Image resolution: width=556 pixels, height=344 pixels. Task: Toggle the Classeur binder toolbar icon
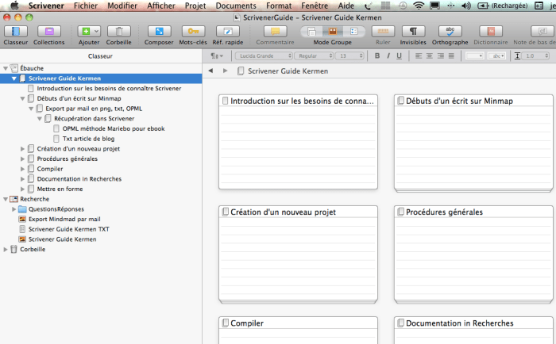pyautogui.click(x=16, y=32)
